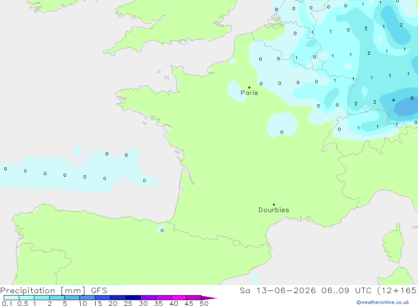Pick the 0.5–1 mm legend swatch
The width and height of the screenshot is (418, 306).
[27, 298]
